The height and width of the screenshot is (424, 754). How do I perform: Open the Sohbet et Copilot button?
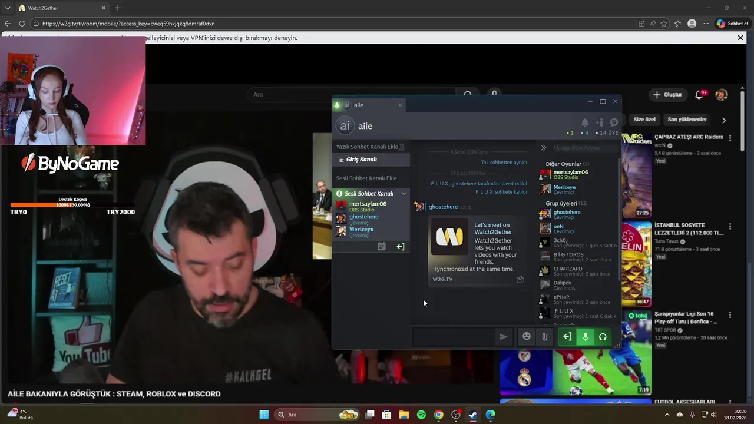click(732, 24)
